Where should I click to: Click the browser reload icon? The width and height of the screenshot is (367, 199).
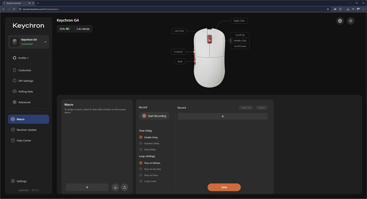(14, 9)
